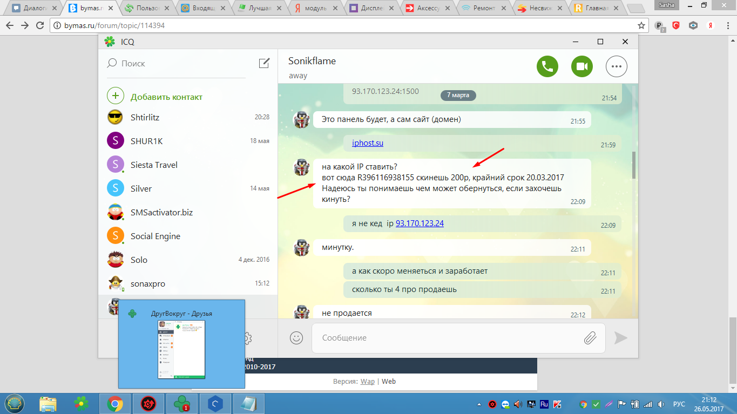Click the 93.170.123.24 IP link
737x414 pixels.
(420, 223)
